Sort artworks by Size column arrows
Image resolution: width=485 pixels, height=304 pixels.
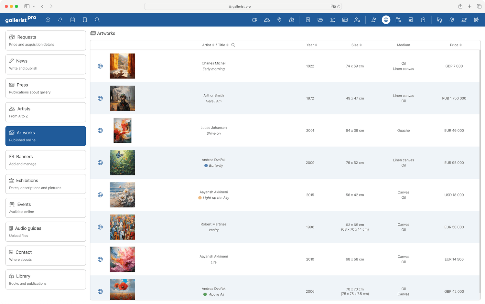point(361,45)
